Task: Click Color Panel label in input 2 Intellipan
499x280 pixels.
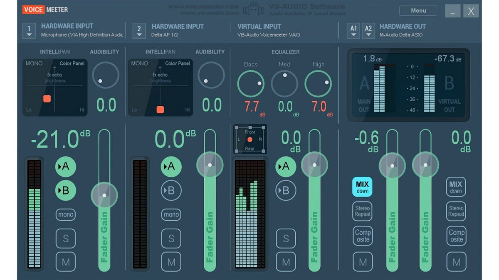Action: [x=178, y=63]
